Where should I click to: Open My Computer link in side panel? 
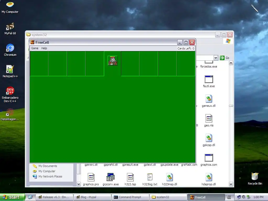tap(47, 171)
